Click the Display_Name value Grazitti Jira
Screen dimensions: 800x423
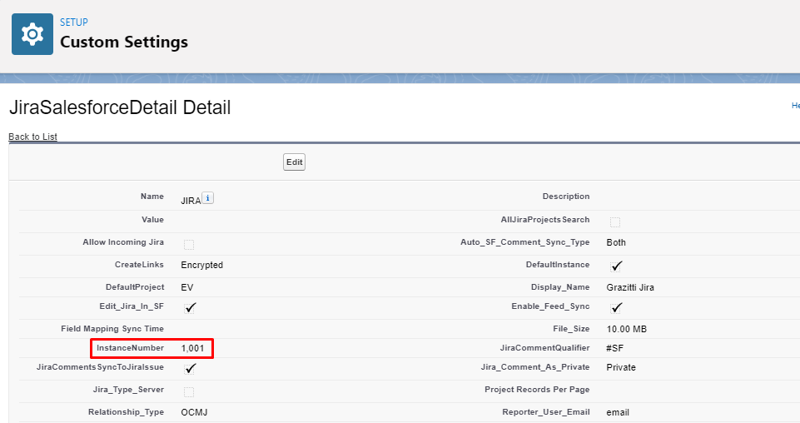[630, 287]
